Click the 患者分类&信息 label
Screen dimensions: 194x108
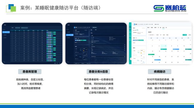(x=98, y=72)
